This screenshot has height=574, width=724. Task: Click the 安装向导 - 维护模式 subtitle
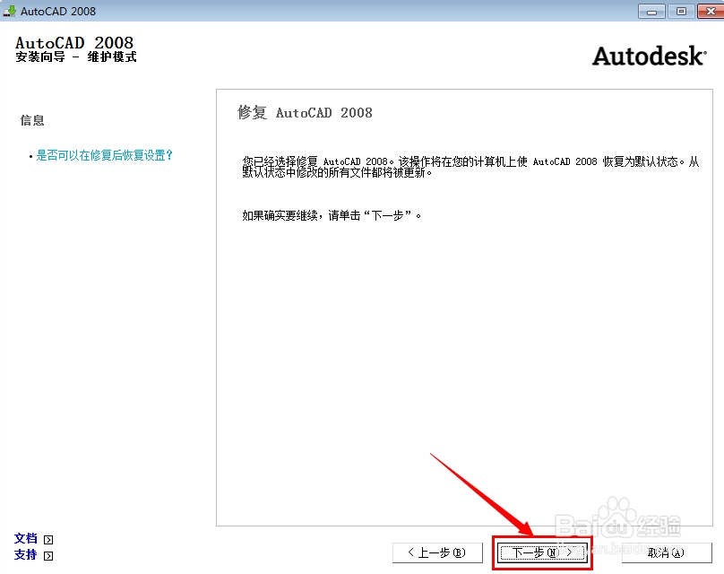[x=76, y=57]
